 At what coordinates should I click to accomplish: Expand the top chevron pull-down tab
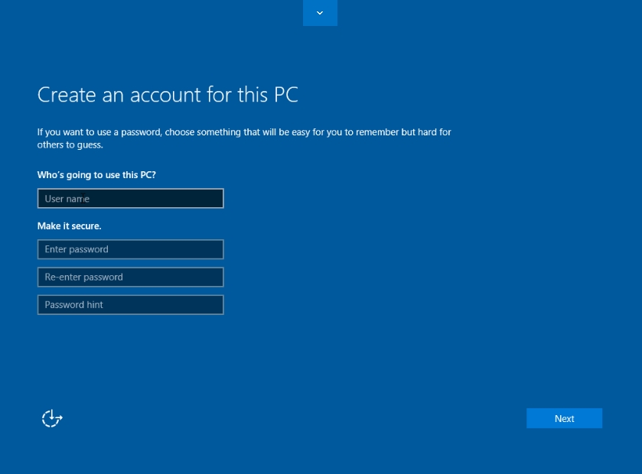[320, 13]
